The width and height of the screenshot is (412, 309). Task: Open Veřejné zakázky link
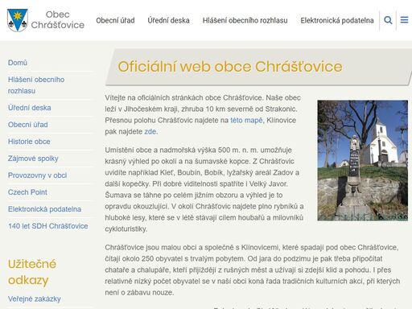coord(35,299)
